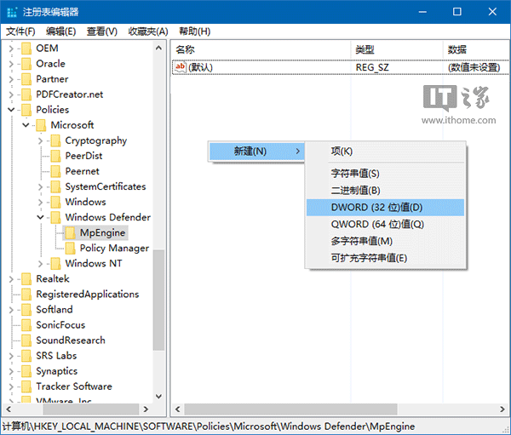
Task: Collapse the Windows Defender tree node
Action: tap(40, 217)
